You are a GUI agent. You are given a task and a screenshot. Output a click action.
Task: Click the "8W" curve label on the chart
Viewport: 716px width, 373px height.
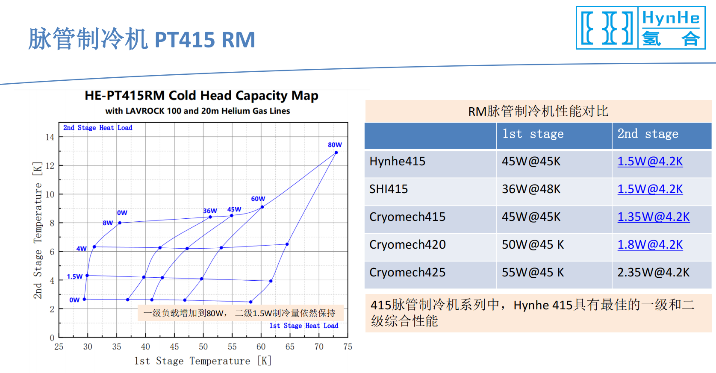tap(108, 223)
